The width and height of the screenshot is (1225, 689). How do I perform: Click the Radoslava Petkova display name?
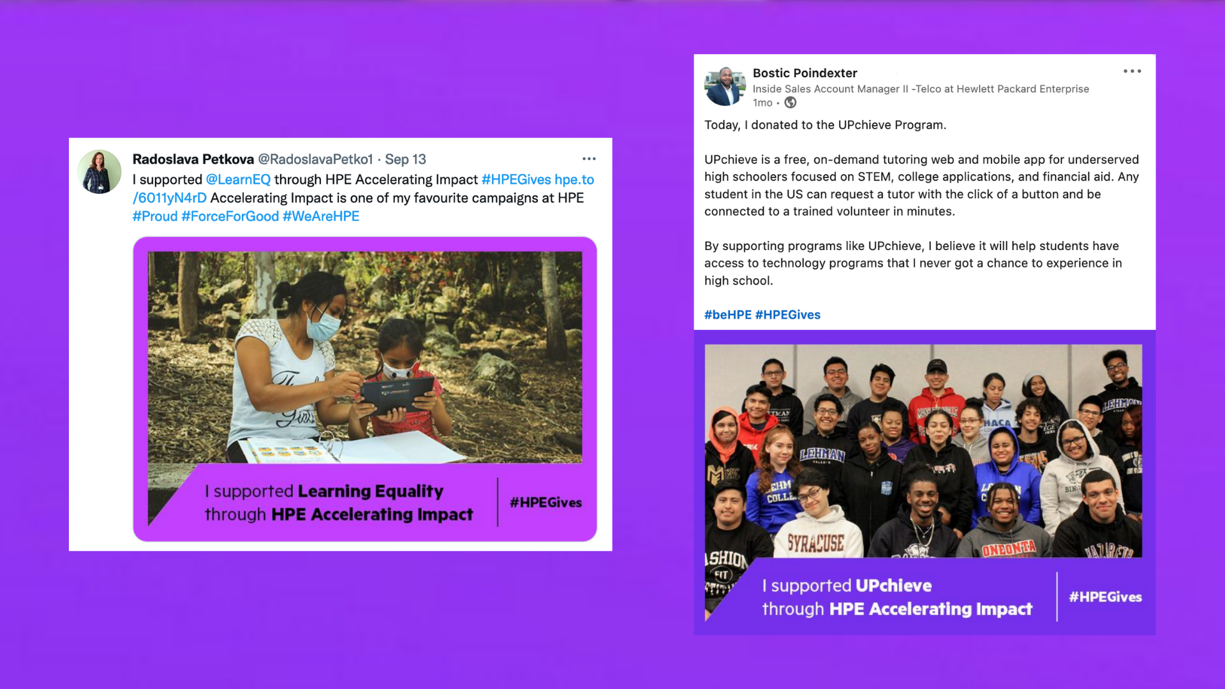193,159
